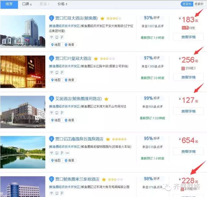The image size is (207, 197).
Task: Click crown icon next to 营口忆江南温泉谷温泉酒店
Action: 108,139
